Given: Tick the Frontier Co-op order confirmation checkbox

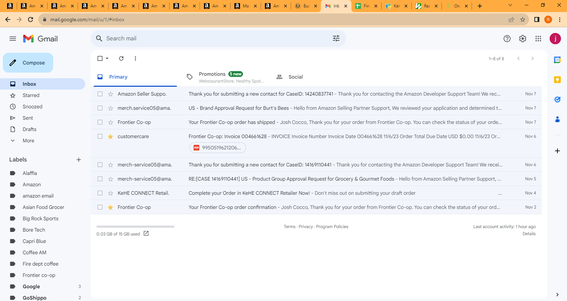Looking at the screenshot, I should point(100,207).
